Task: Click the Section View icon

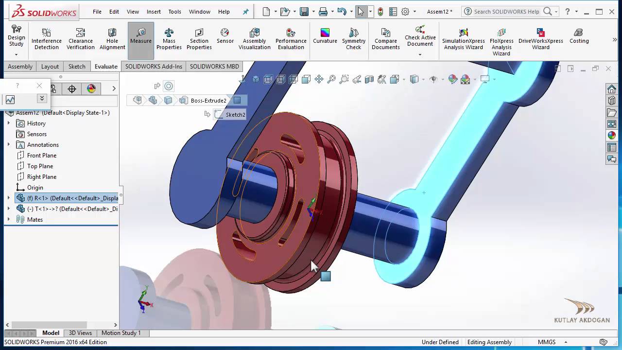Action: pos(369,79)
